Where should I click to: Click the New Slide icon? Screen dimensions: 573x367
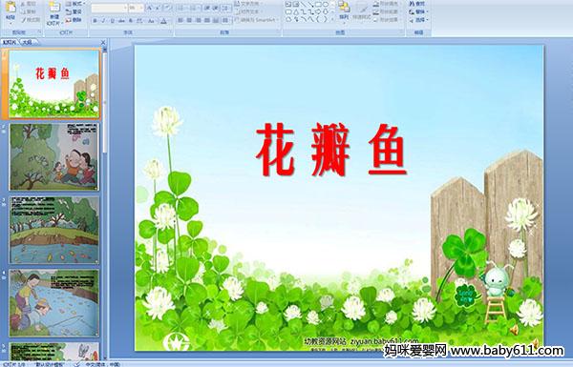(x=54, y=8)
